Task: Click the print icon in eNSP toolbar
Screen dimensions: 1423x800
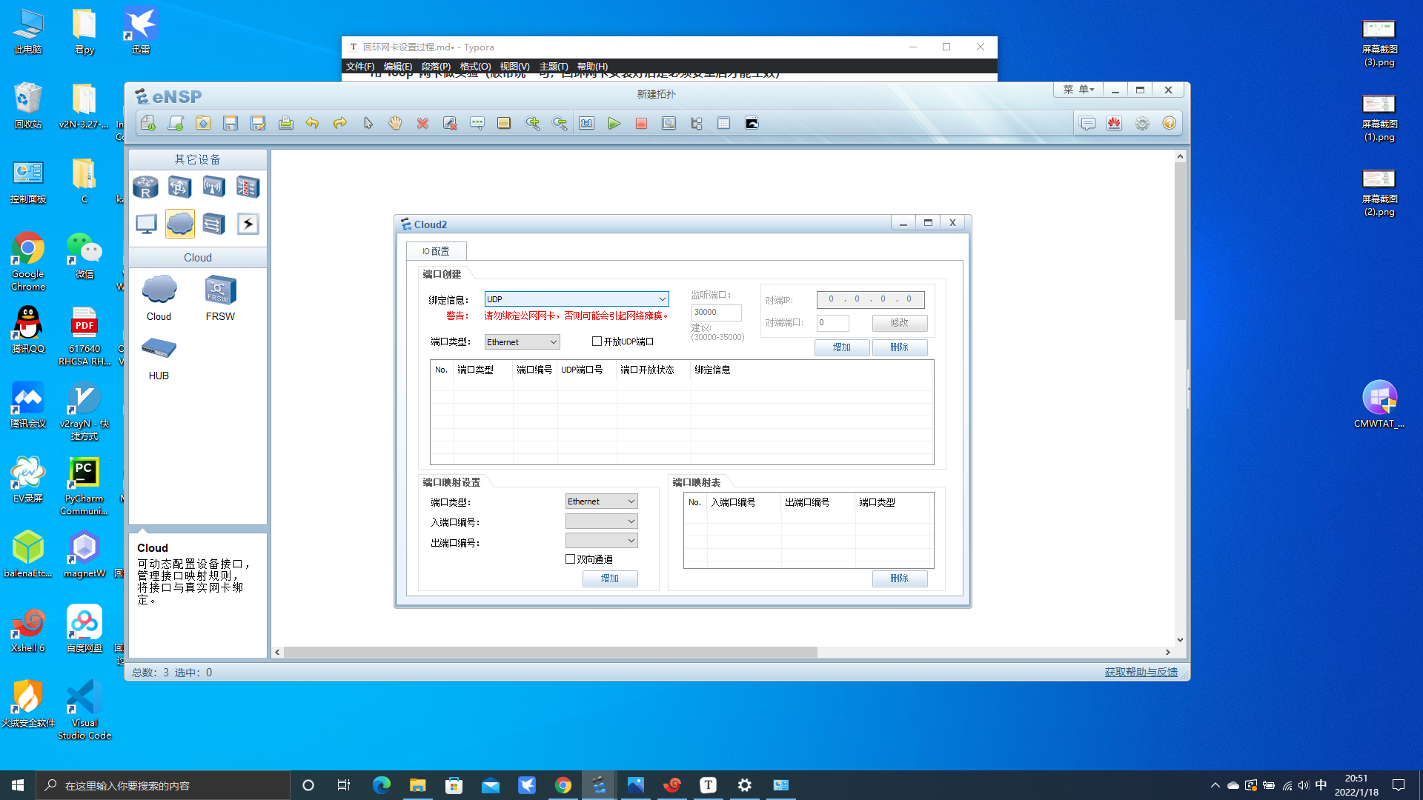Action: tap(285, 124)
